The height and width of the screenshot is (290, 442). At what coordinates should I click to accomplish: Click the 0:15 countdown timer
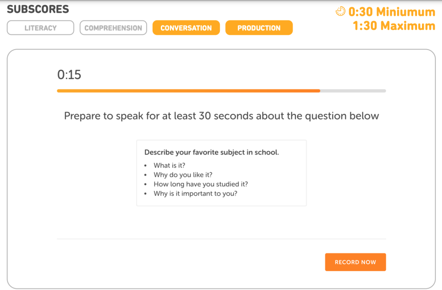coord(69,75)
